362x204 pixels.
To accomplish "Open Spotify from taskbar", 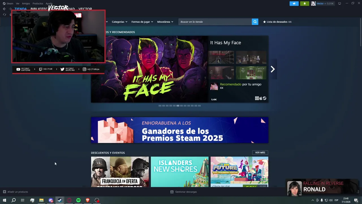I will click(x=78, y=200).
